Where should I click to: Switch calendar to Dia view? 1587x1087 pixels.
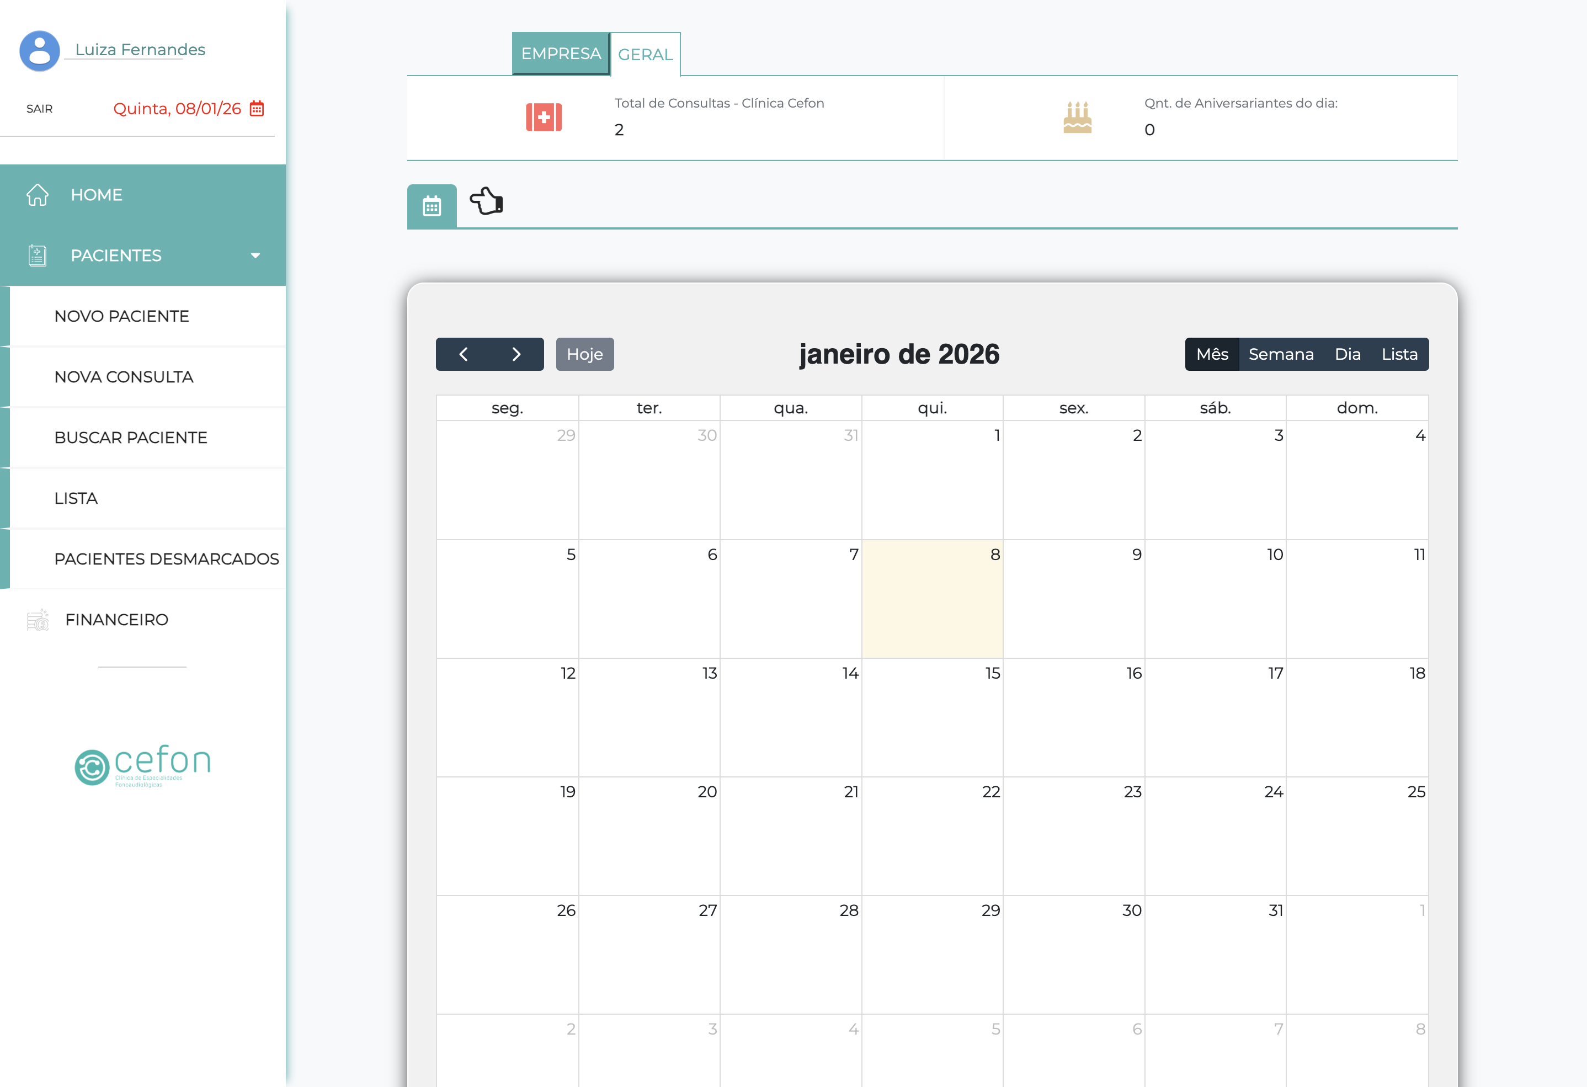(x=1348, y=354)
